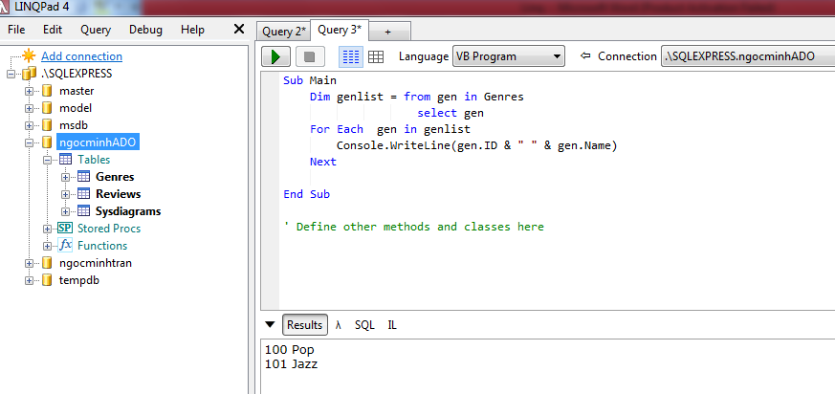Switch to rich text results view icon
835x394 pixels.
tap(351, 56)
